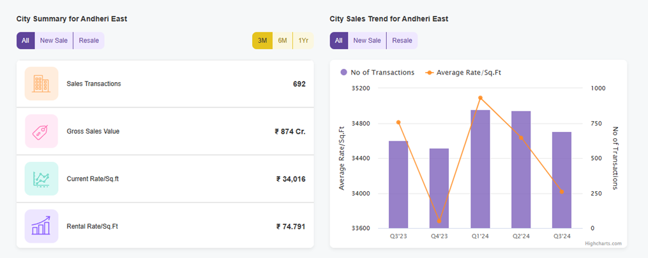Switch City Sales Trend to Resale
The image size is (648, 258).
[x=402, y=41]
